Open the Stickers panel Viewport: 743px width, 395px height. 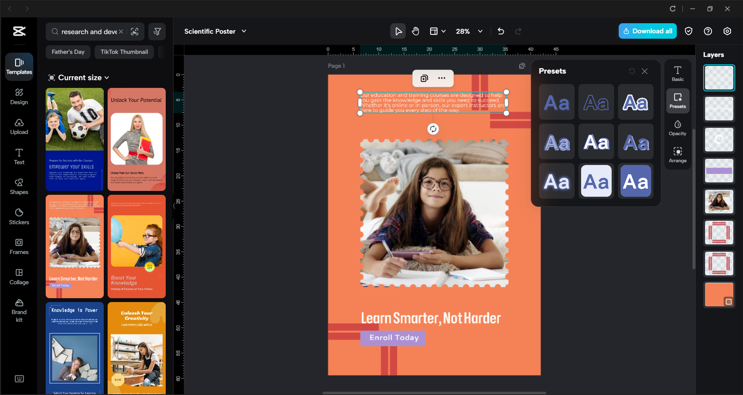pos(19,216)
